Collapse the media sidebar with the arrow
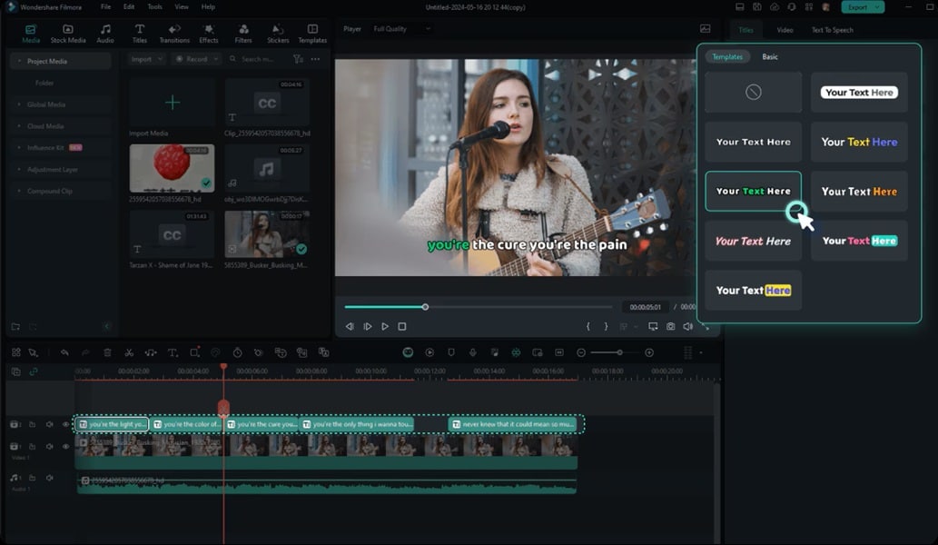This screenshot has width=938, height=545. click(106, 327)
